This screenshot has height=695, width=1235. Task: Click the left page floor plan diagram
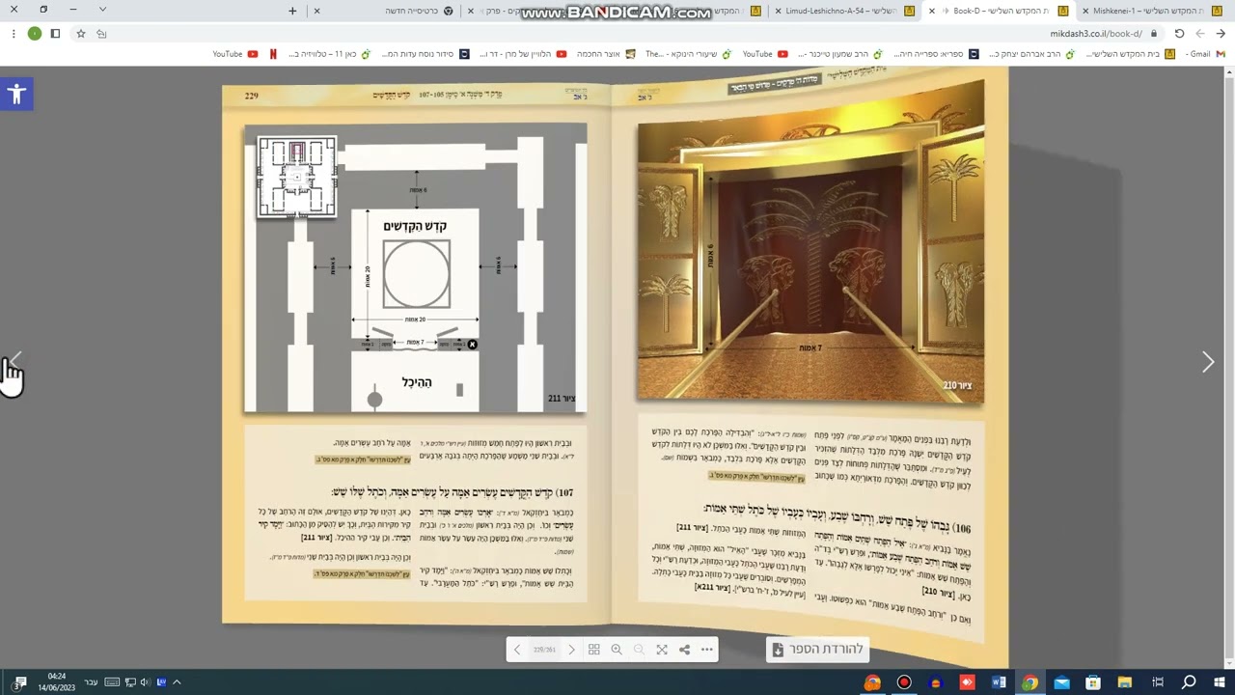415,267
